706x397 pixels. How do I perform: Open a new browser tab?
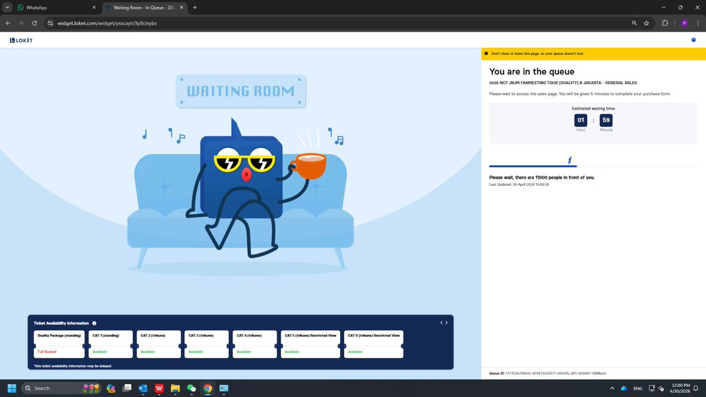(195, 8)
